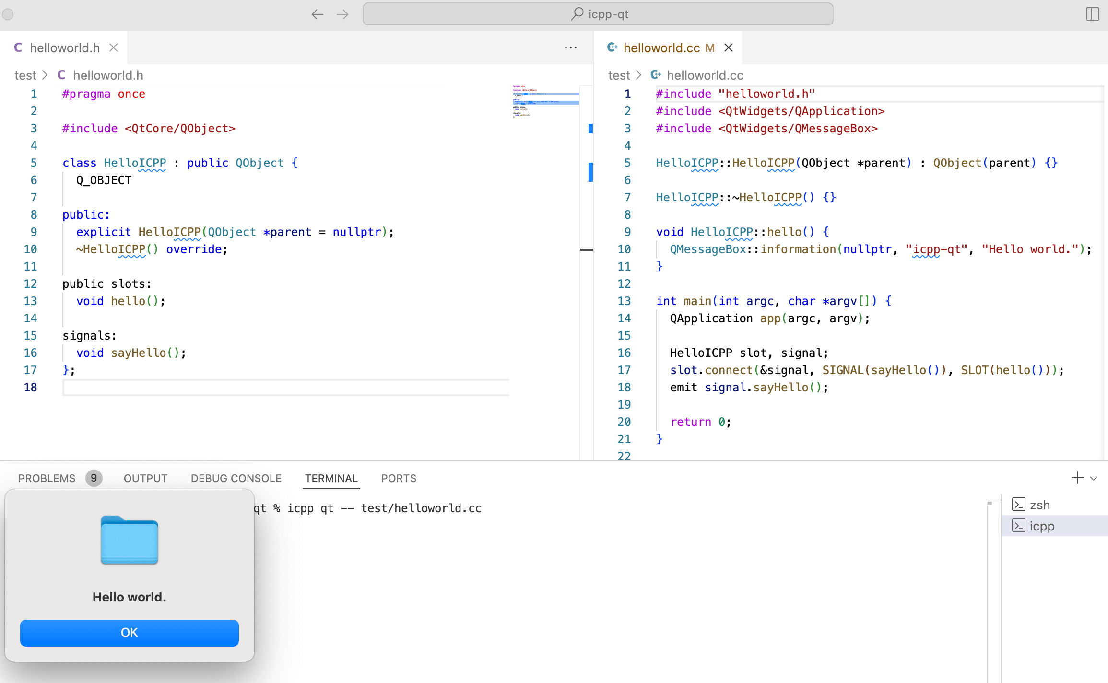
Task: Toggle the panel layout icon top right
Action: (1092, 14)
